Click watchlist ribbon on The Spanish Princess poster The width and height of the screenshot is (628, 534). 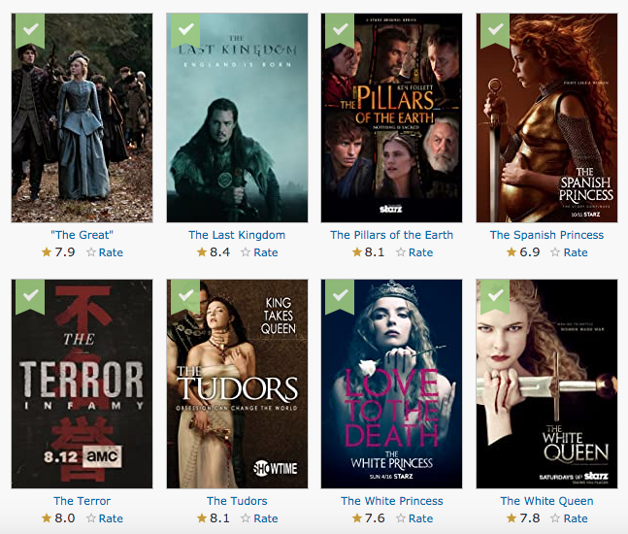[495, 30]
